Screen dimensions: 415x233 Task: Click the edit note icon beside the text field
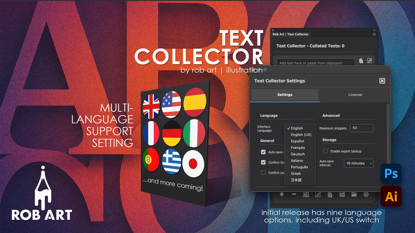(x=370, y=61)
